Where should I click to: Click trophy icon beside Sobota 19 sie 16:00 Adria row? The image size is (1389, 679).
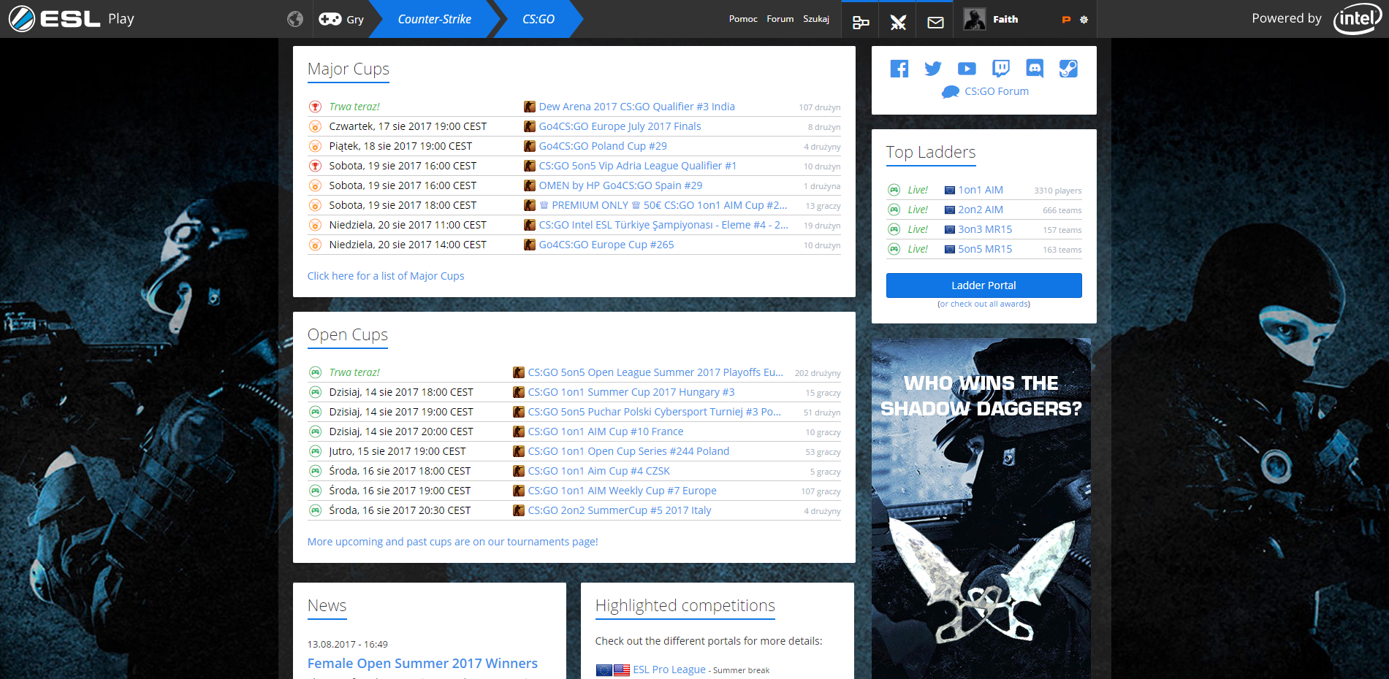point(315,166)
